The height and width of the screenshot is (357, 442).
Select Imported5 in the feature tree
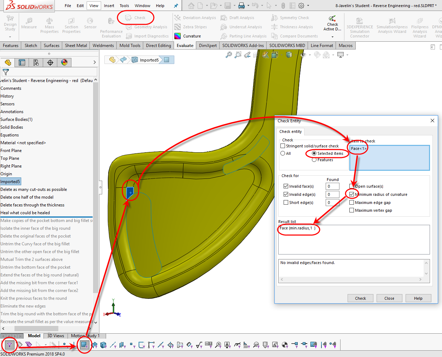(x=10, y=182)
